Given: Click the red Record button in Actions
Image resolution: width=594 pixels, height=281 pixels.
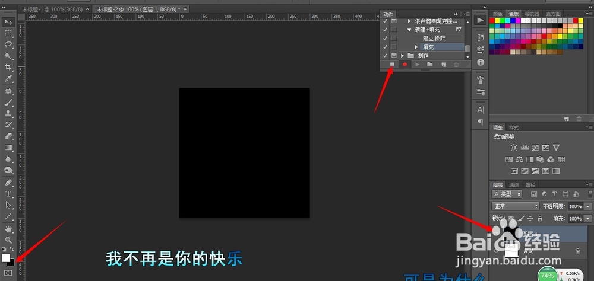Looking at the screenshot, I should [x=405, y=65].
